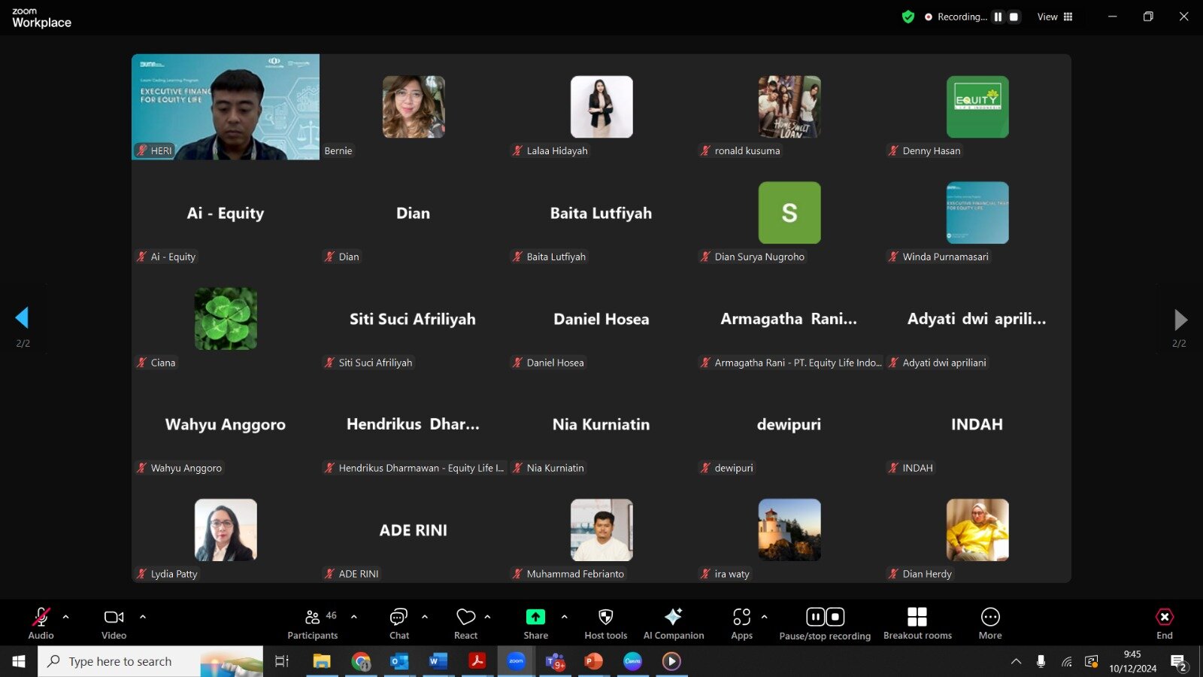Open the React heart menu
The width and height of the screenshot is (1203, 677).
click(465, 624)
